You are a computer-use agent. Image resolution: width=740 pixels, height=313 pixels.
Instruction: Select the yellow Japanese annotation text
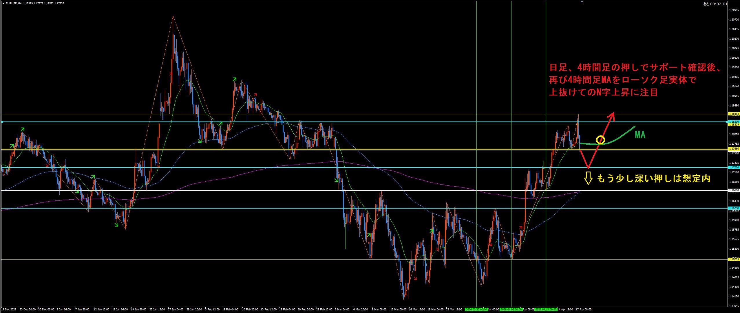[x=653, y=178]
